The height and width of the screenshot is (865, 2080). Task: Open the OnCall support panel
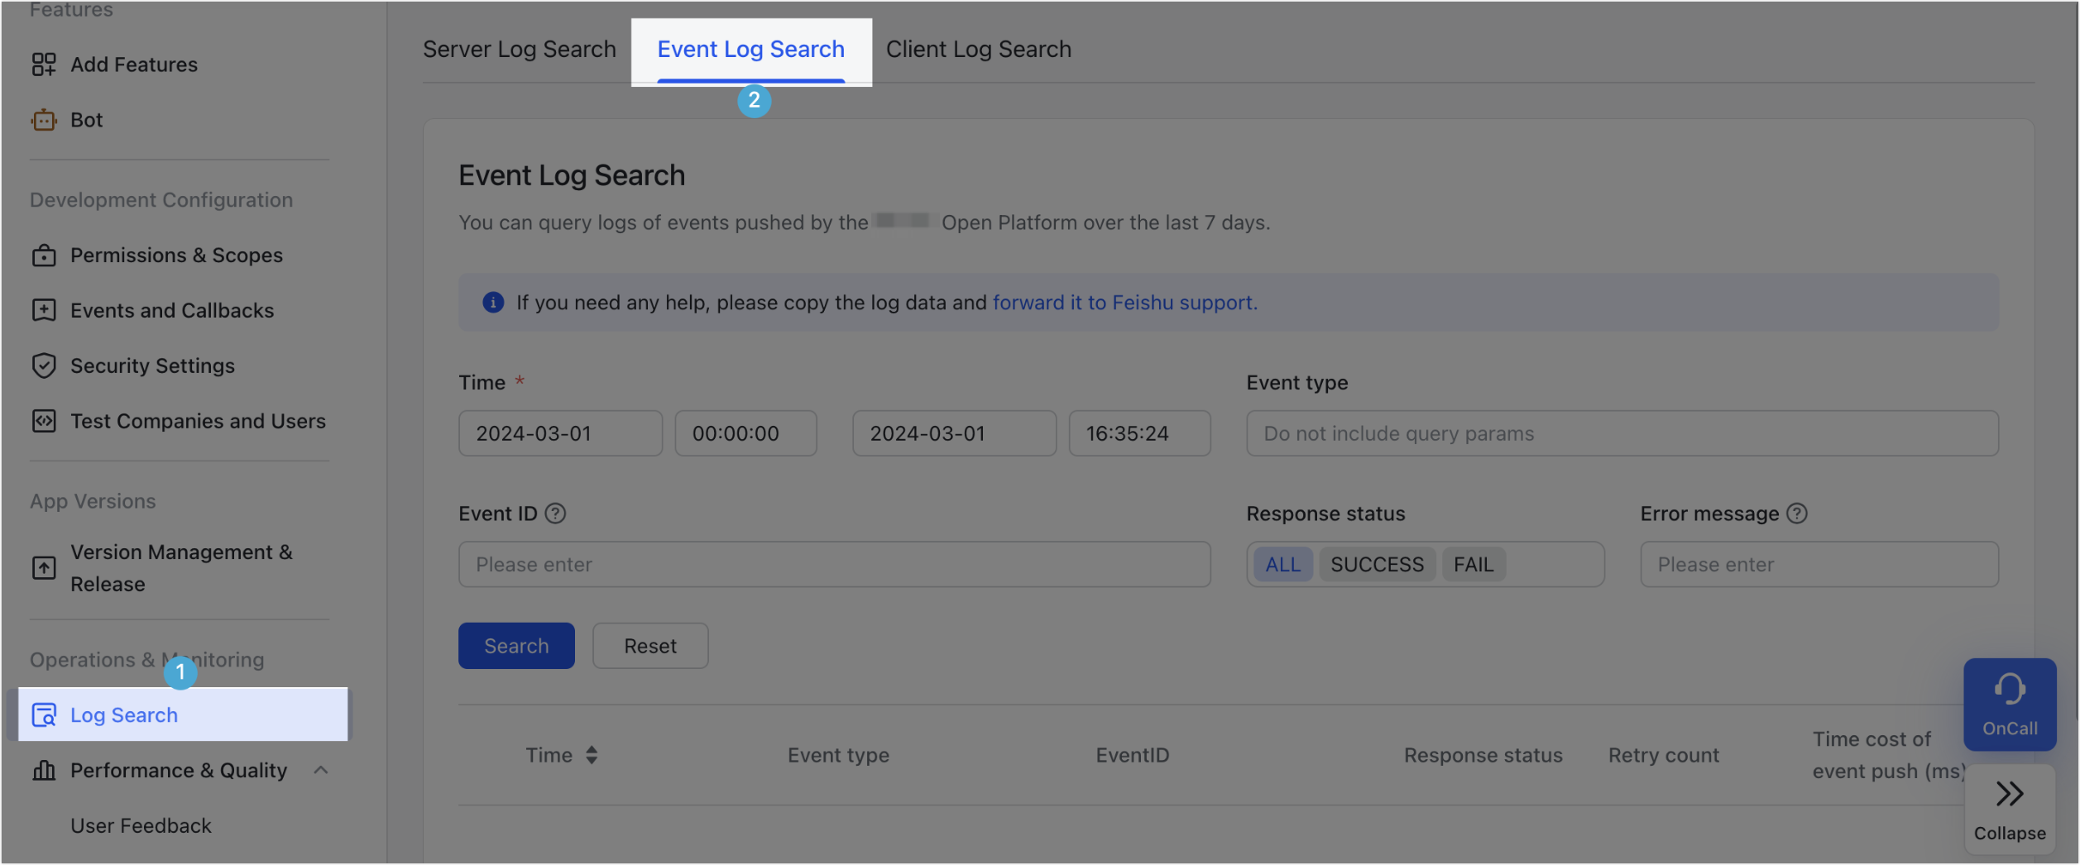point(2010,704)
